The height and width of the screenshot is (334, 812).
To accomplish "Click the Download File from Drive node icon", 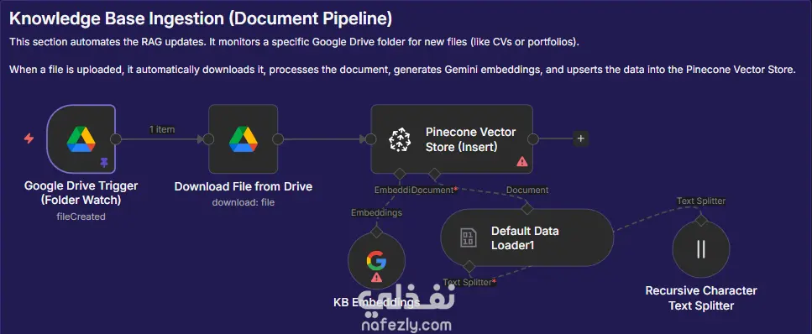I will 244,139.
